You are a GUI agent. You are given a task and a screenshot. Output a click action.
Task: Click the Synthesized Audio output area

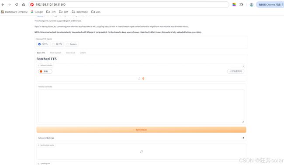tap(141, 151)
